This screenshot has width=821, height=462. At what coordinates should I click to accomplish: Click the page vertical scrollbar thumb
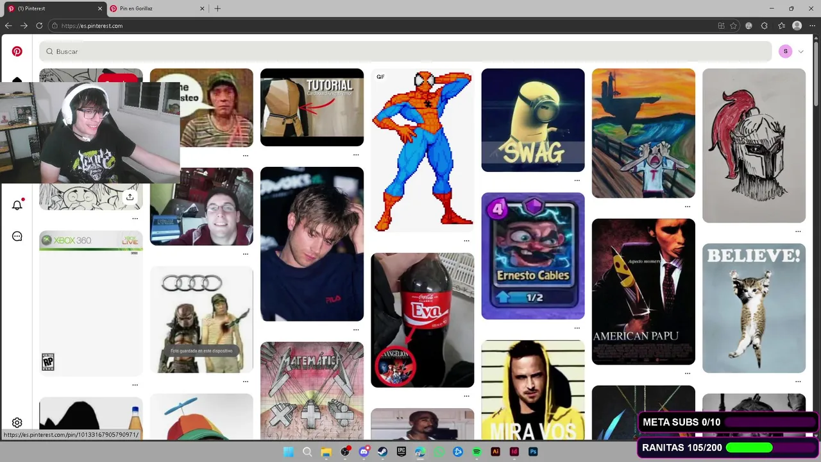point(817,74)
